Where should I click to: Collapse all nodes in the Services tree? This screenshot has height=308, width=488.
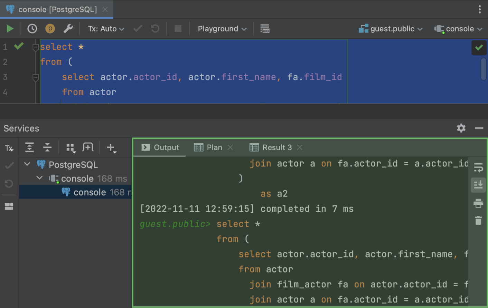(47, 147)
